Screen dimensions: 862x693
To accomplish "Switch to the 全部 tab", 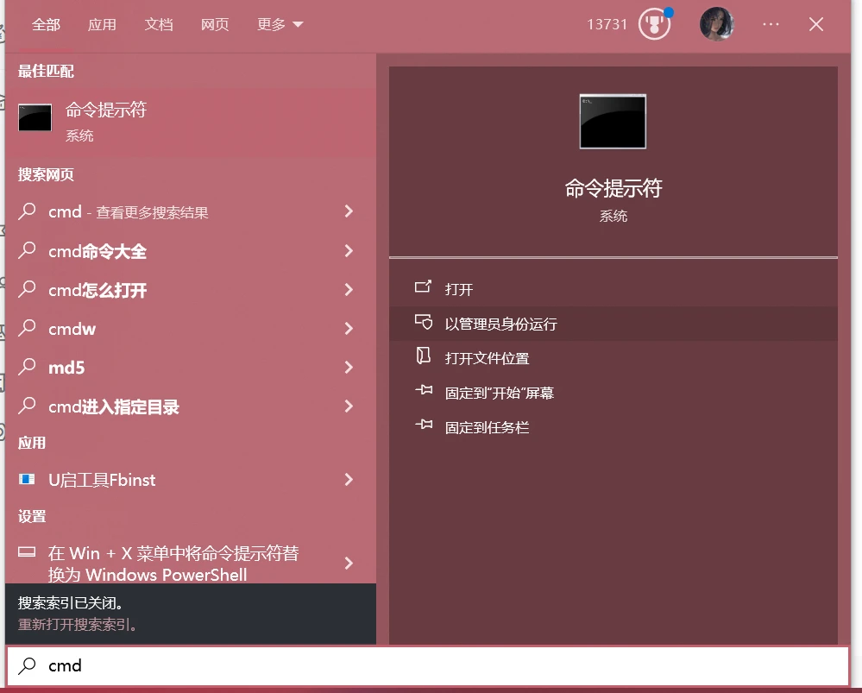I will coord(47,25).
